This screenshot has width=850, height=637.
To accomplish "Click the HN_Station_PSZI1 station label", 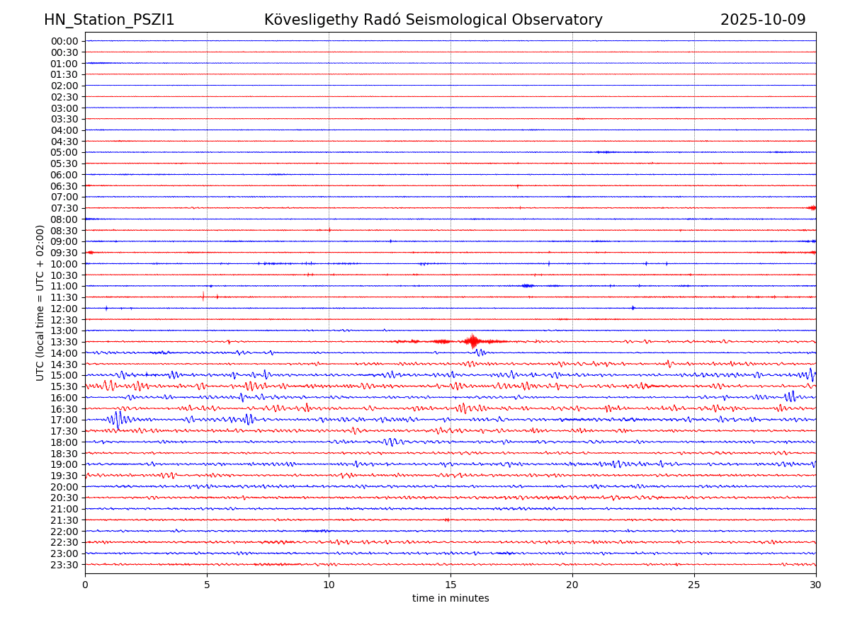I will point(109,20).
